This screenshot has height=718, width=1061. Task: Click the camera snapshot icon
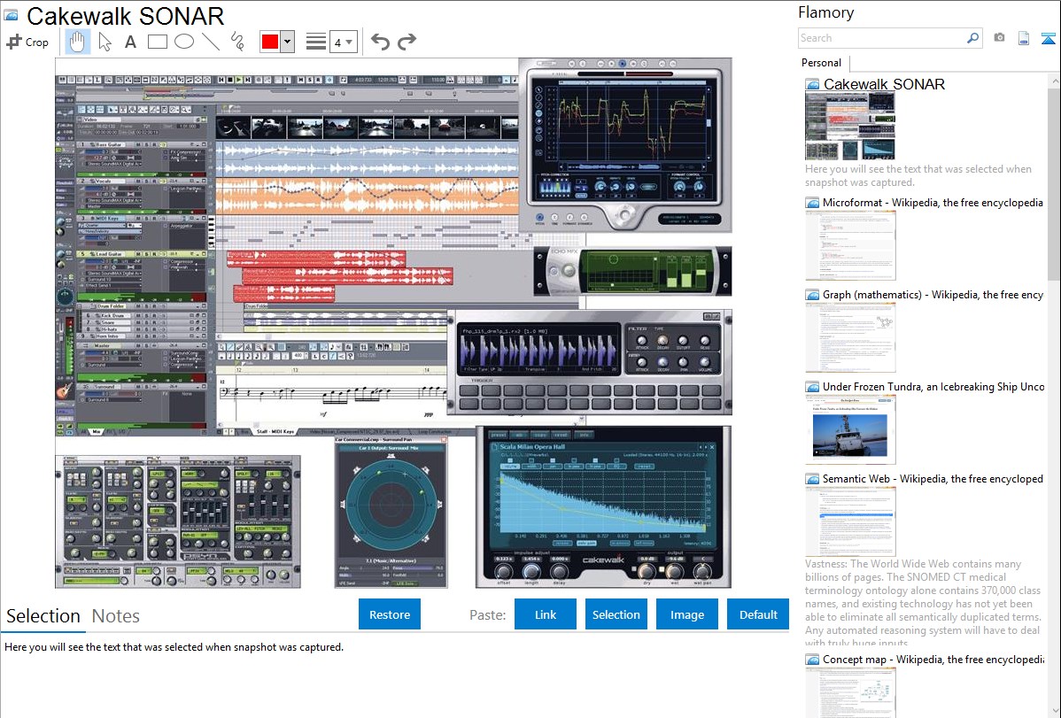999,38
